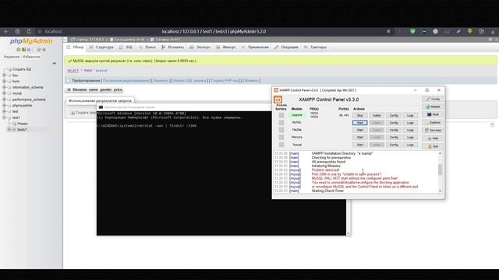Collapse the test1 database
This screenshot has height=280, width=499.
pos(5,117)
